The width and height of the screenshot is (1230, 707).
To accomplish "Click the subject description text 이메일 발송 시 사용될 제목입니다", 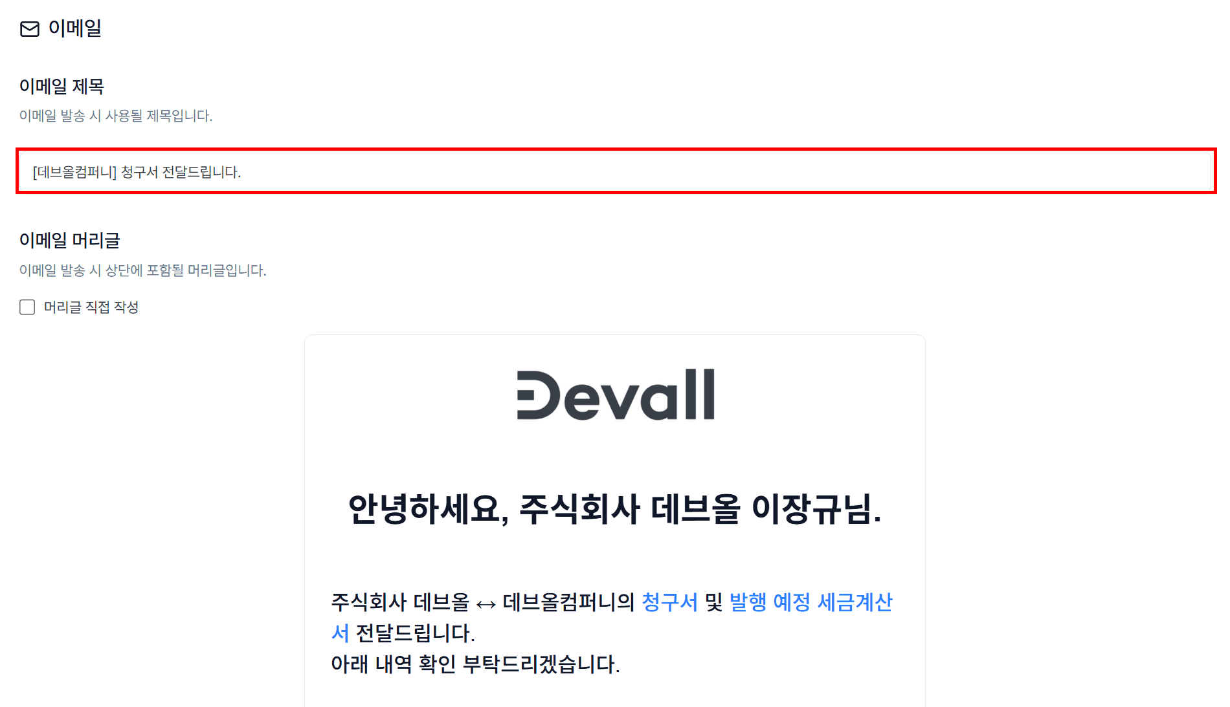I will coord(116,116).
